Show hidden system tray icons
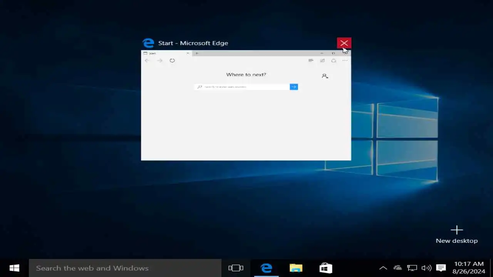493x277 pixels. click(383, 268)
